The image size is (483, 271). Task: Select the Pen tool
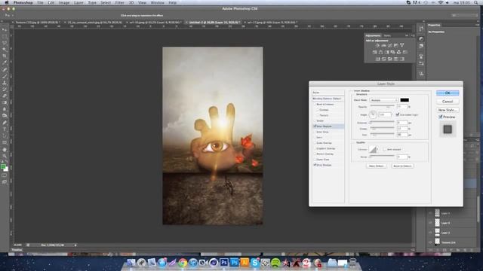(5, 123)
